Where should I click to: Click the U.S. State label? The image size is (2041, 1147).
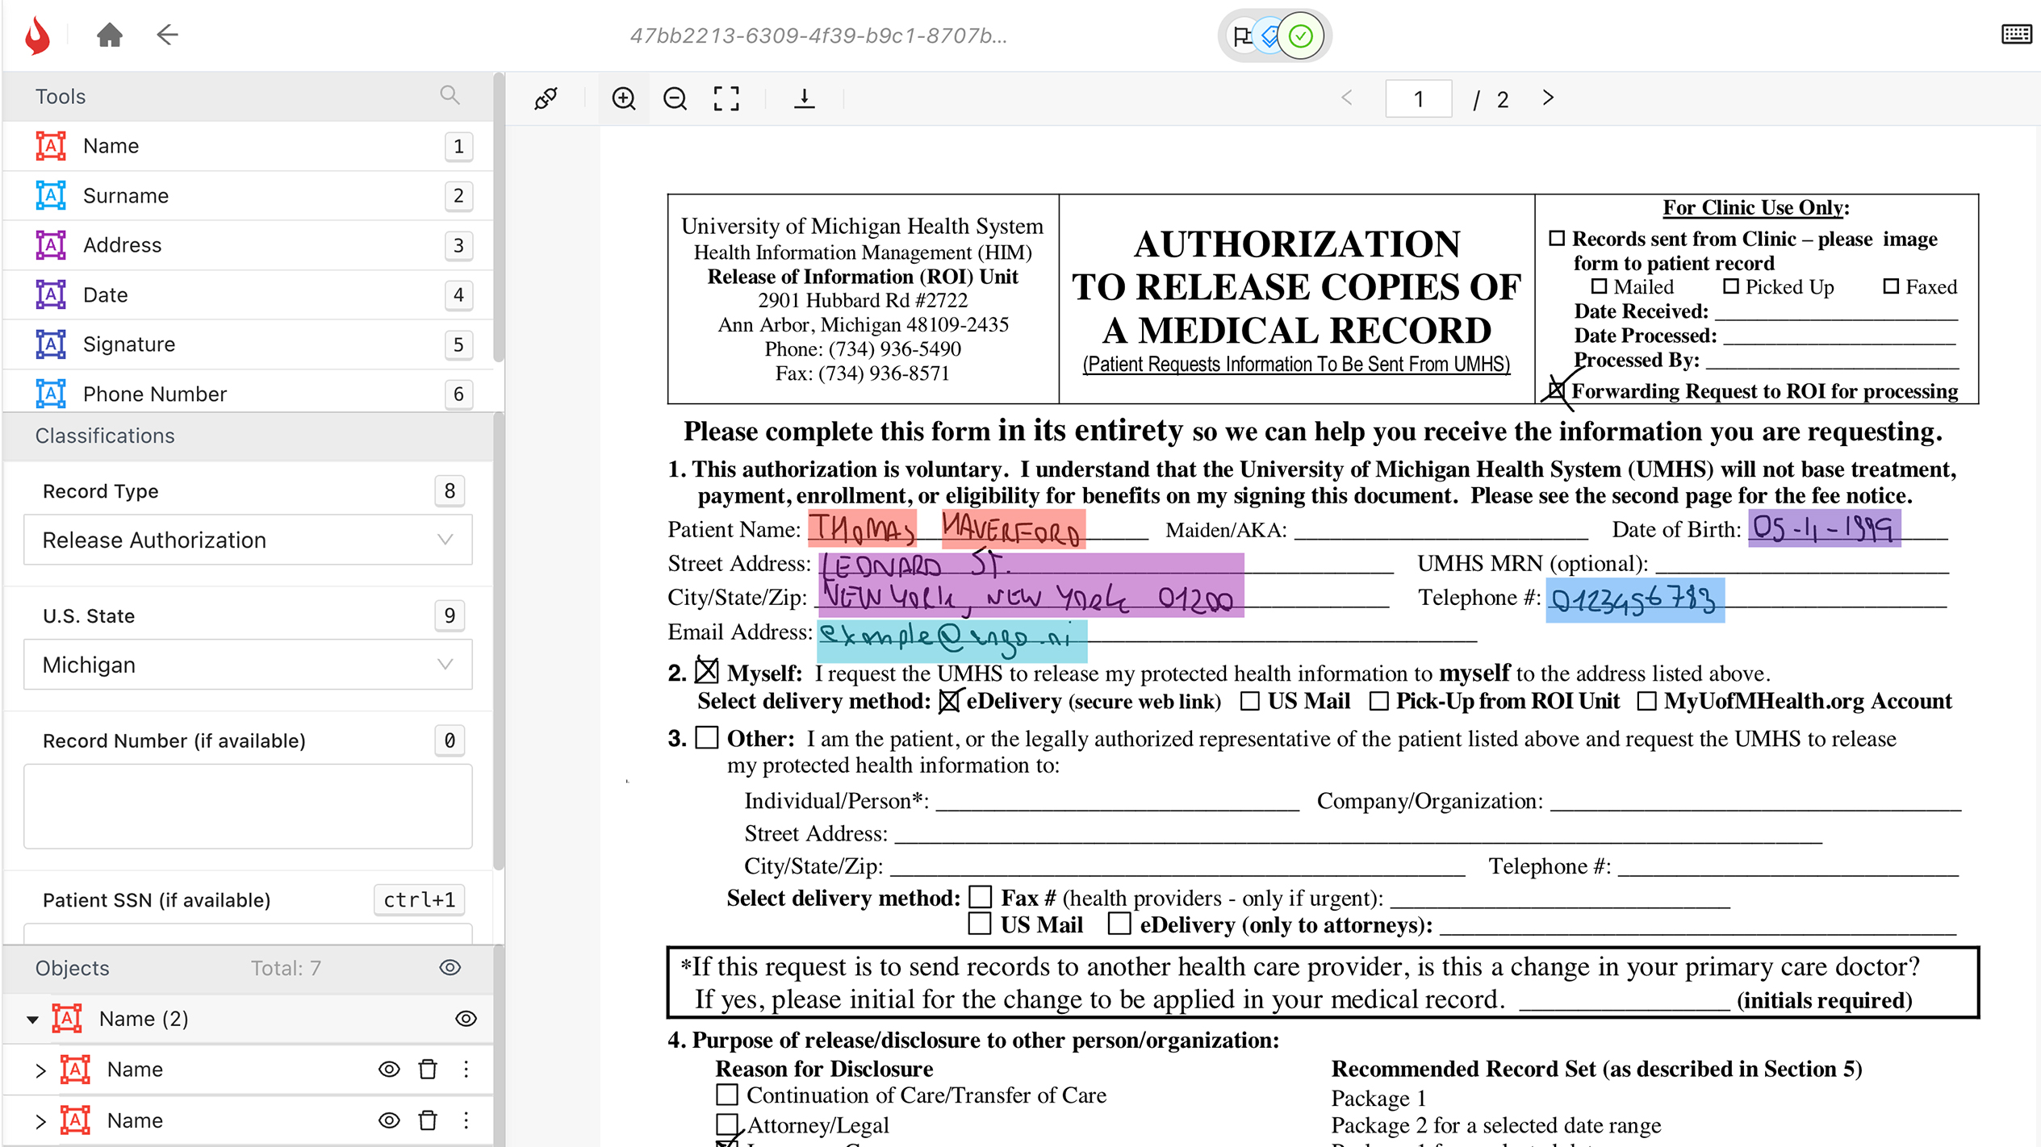89,616
